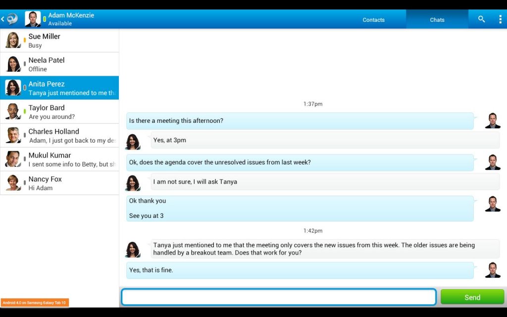507x317 pixels.
Task: Click the message text input field
Action: click(x=279, y=297)
